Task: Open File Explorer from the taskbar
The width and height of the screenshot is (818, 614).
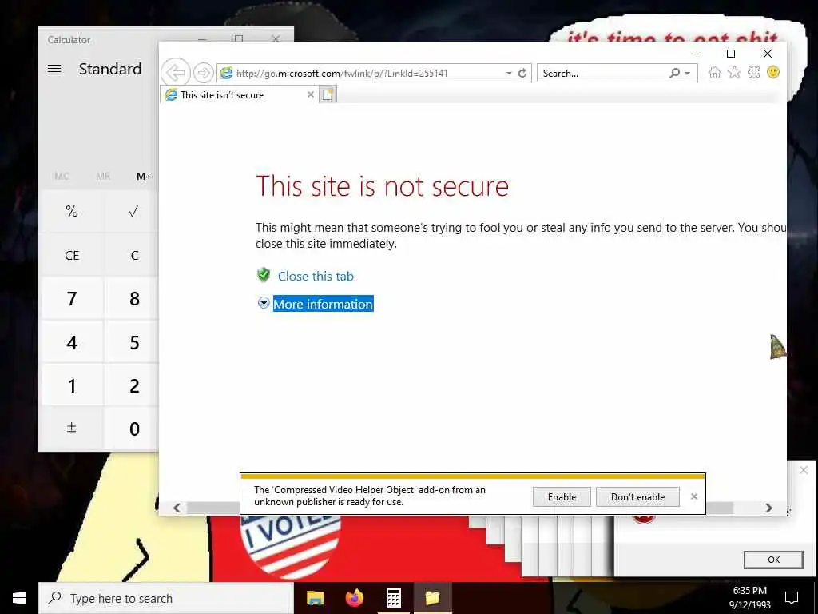Action: (315, 598)
